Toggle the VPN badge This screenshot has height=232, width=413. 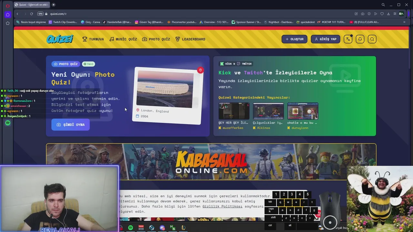pyautogui.click(x=40, y=14)
